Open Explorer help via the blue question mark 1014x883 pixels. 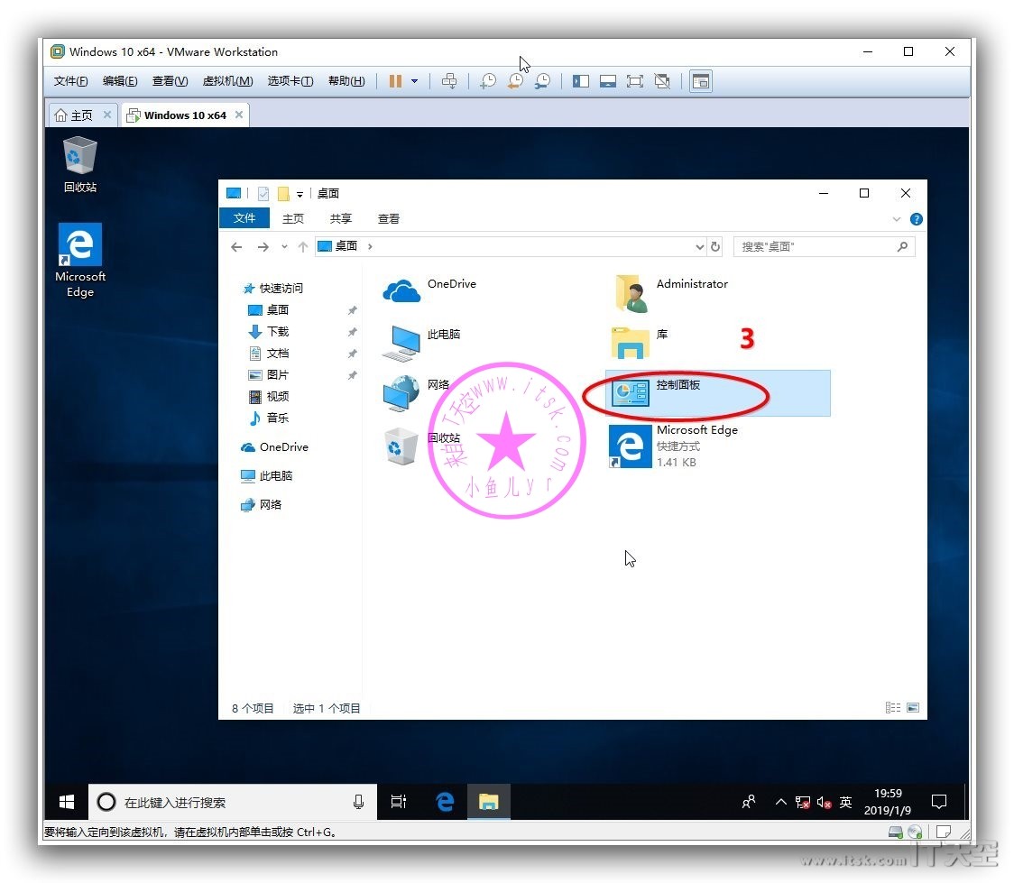click(x=917, y=219)
